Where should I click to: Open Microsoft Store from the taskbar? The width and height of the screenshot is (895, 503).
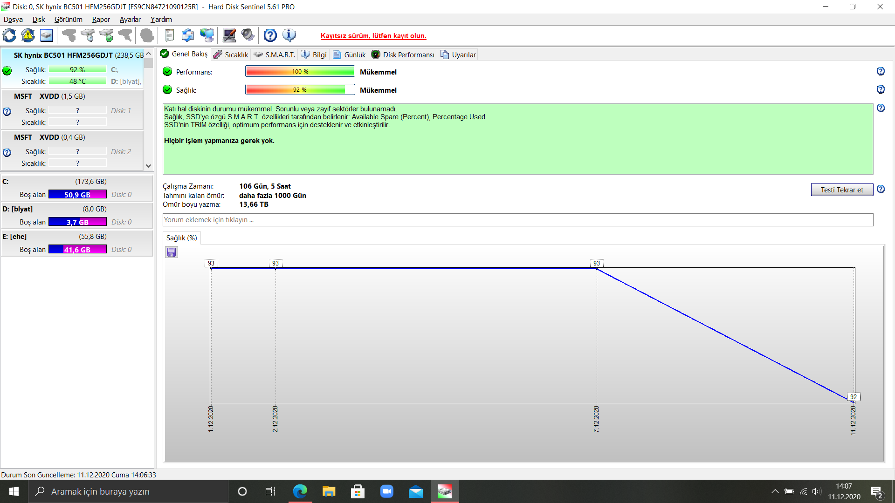(x=358, y=491)
